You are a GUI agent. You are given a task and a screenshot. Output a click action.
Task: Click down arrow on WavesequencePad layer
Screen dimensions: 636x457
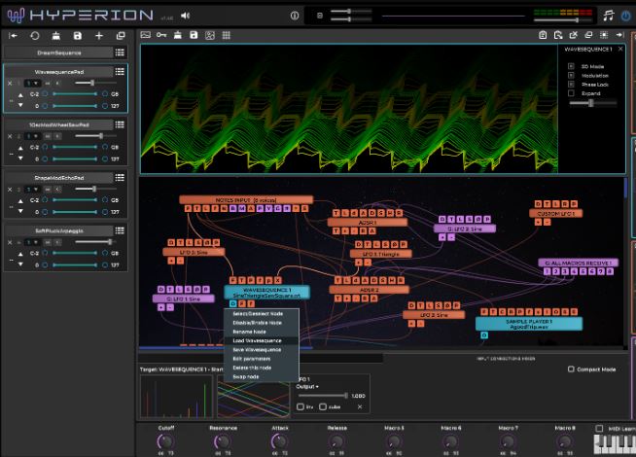[20, 105]
